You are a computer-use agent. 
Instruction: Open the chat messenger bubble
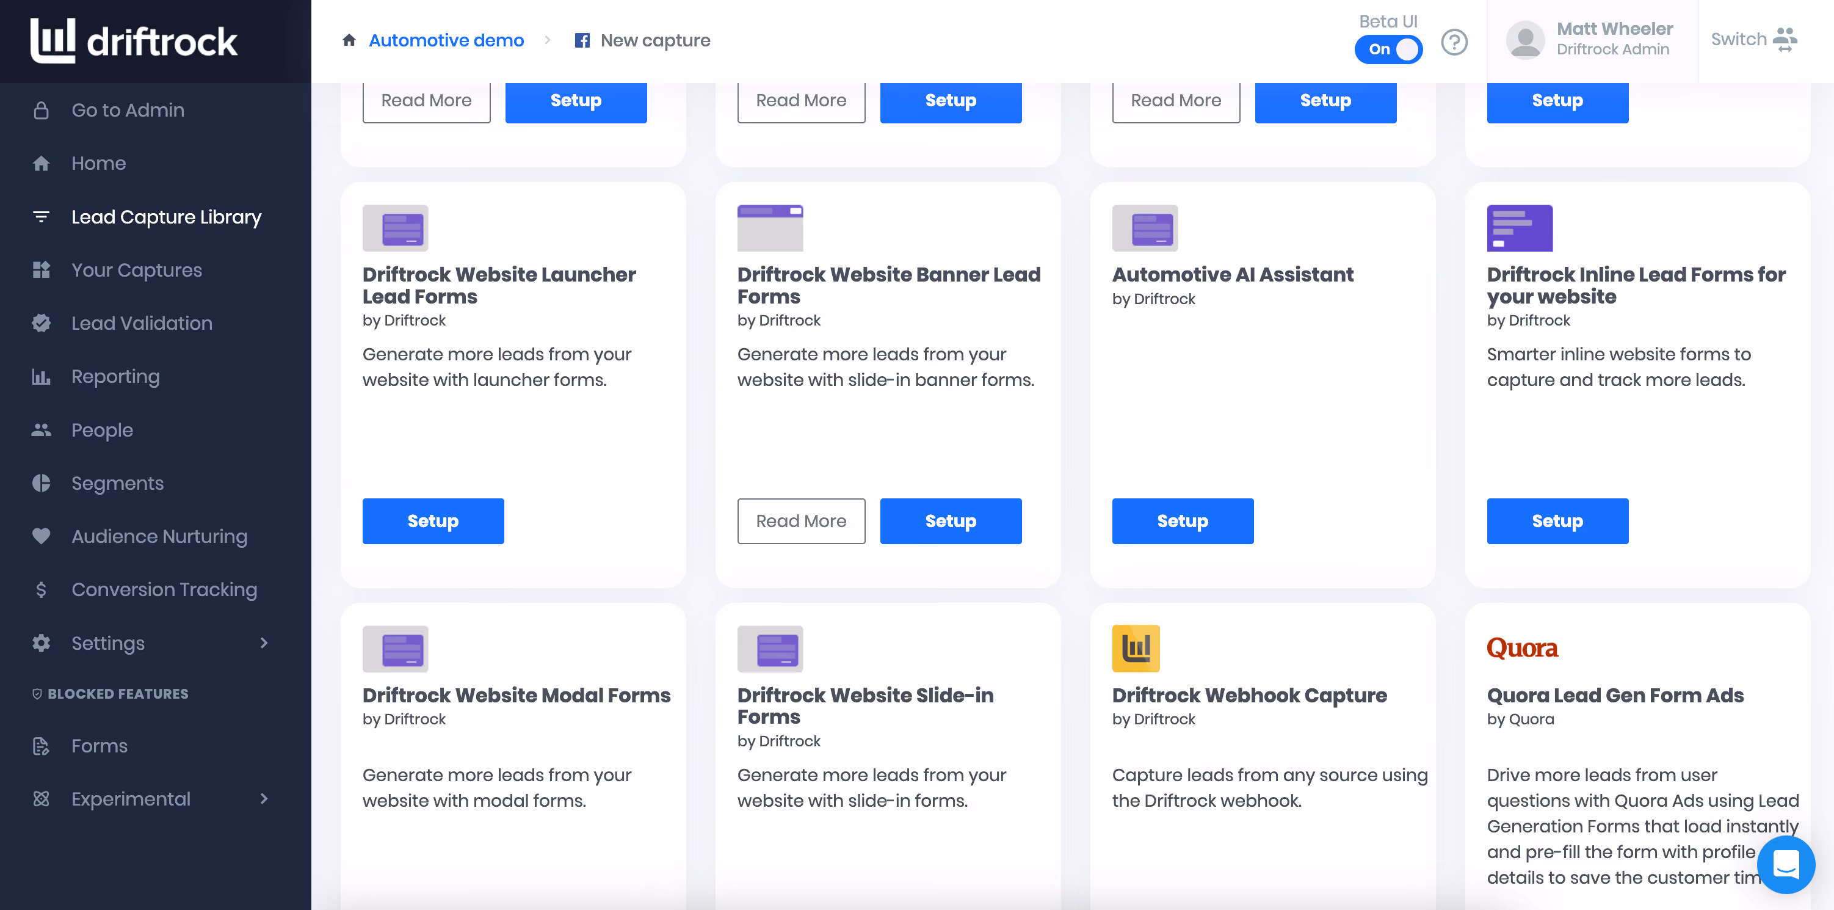1786,865
